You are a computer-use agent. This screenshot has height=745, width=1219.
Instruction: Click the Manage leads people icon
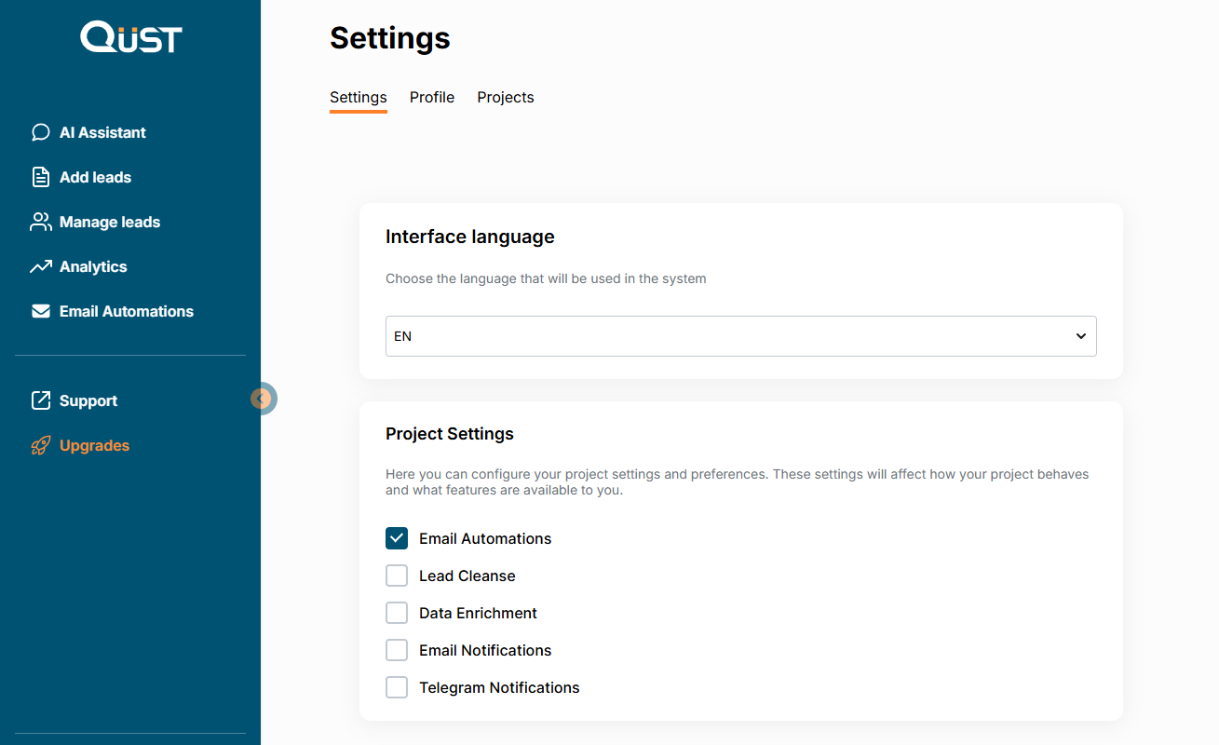click(x=40, y=222)
